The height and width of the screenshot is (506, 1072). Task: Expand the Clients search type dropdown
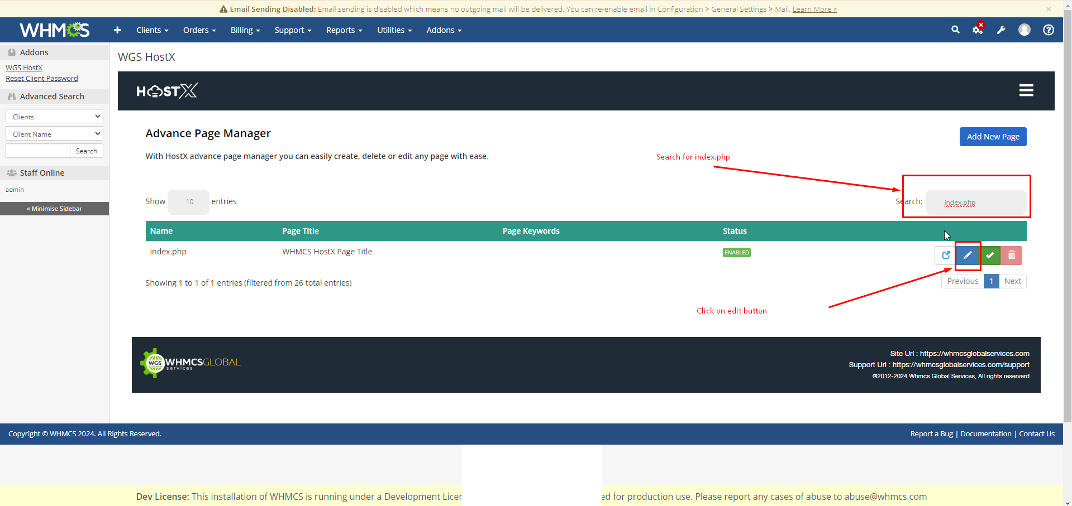[x=54, y=117]
